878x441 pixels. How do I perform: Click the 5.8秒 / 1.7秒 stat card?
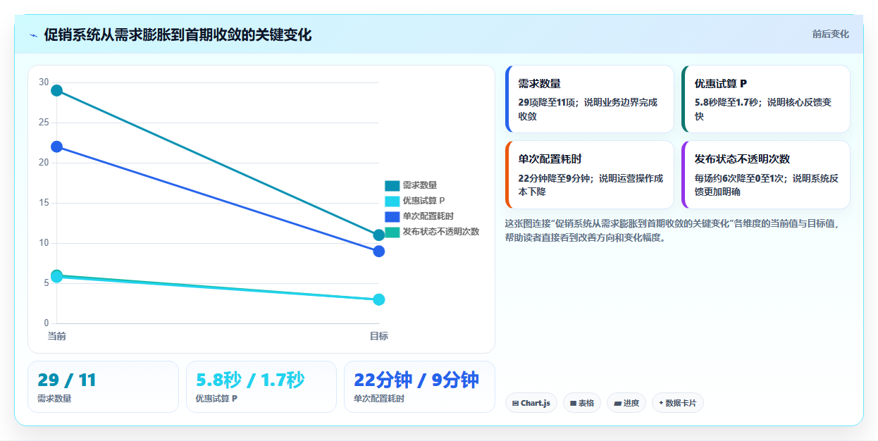tap(261, 387)
